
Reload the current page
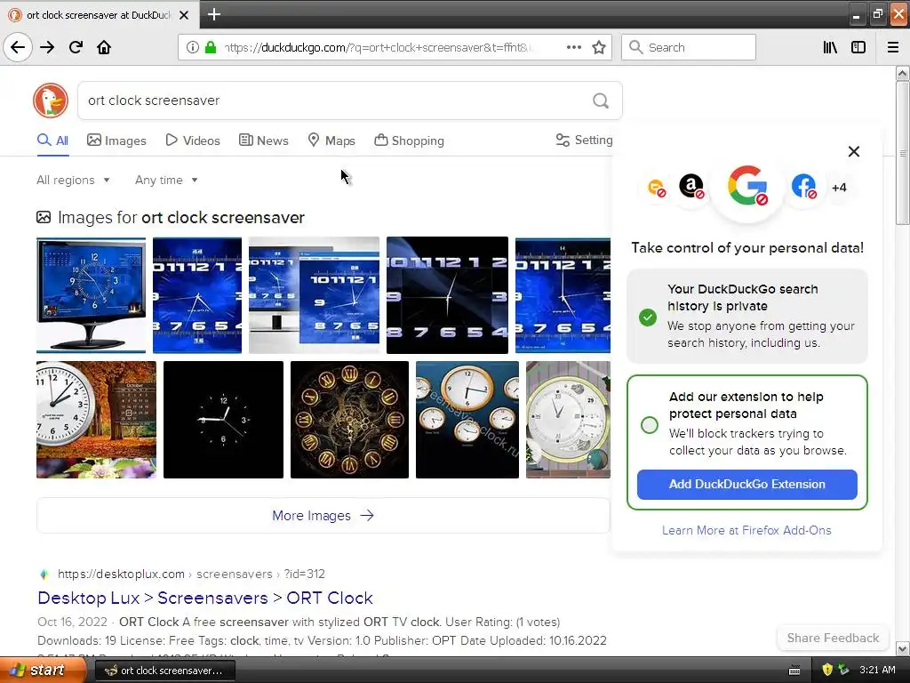tap(76, 47)
